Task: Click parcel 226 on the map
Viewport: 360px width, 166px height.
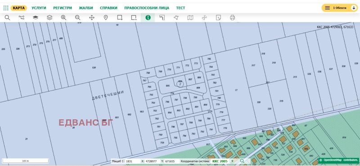Action: tap(18, 49)
